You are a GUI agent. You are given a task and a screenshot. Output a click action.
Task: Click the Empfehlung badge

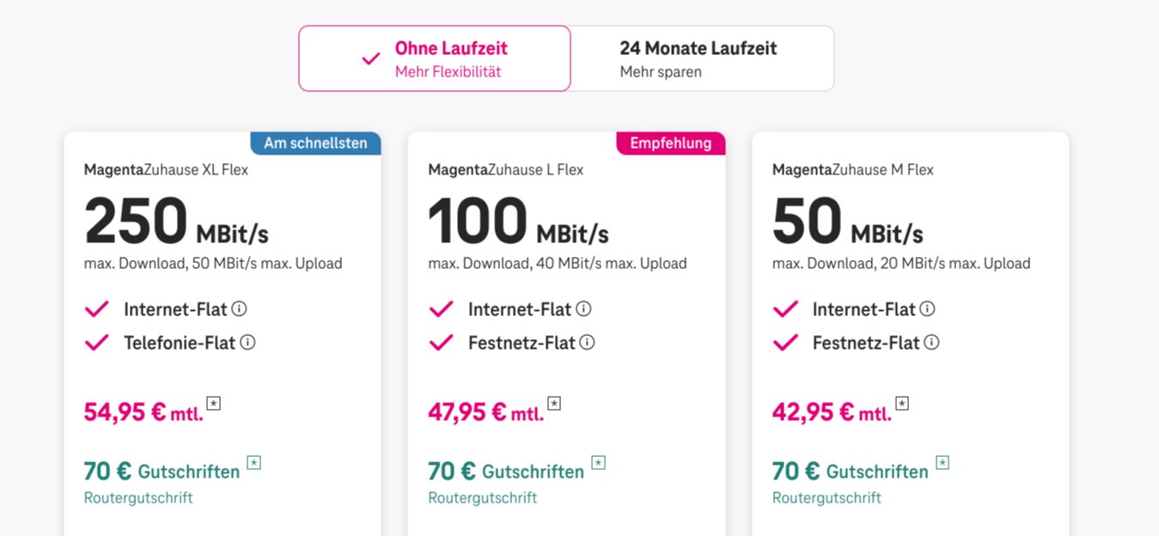click(x=670, y=143)
